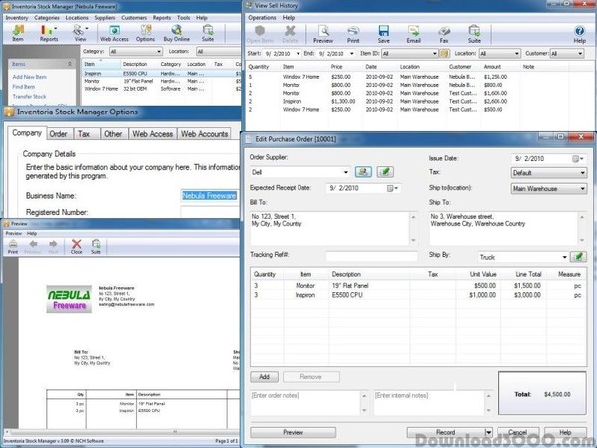Click Print icon in Preview window
Screen dimensions: 597x448
point(13,247)
